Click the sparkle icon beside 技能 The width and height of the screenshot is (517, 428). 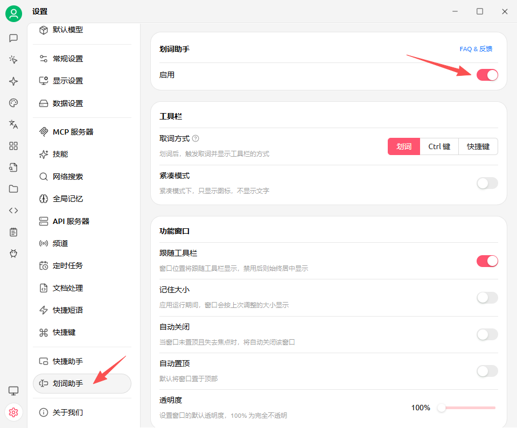(x=44, y=155)
